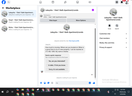132x96 pixels.
Task: Send quick reply 'In talks. I'll let you know.'
Action: pyautogui.click(x=57, y=65)
